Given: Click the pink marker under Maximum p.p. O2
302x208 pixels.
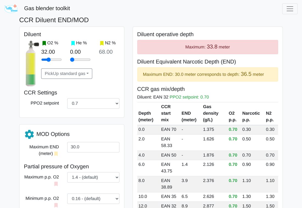Looking at the screenshot, I should click(56, 184).
